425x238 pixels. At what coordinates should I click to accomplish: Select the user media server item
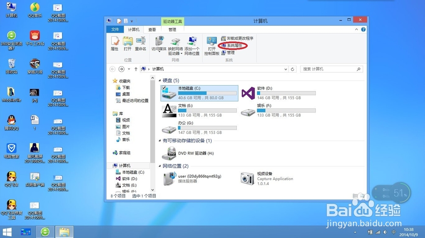193,179
